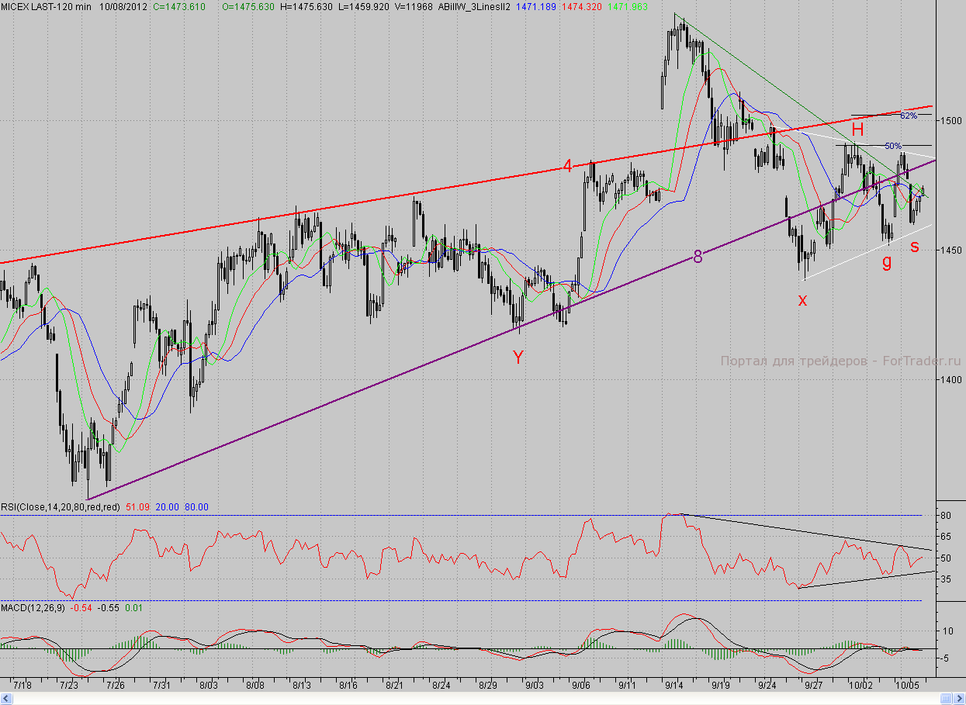Image resolution: width=966 pixels, height=705 pixels.
Task: Click the '7/18' date axis label
Action: [x=22, y=686]
